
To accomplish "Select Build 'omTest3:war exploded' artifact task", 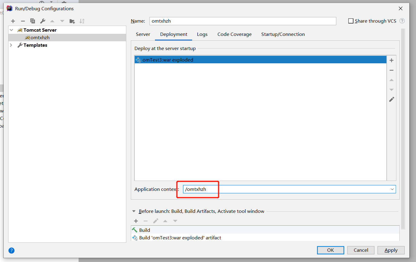I will tap(265, 238).
